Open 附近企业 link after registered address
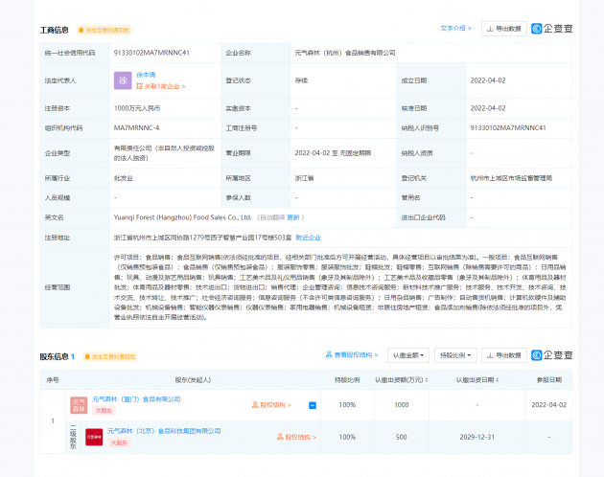This screenshot has width=604, height=477. (x=308, y=238)
